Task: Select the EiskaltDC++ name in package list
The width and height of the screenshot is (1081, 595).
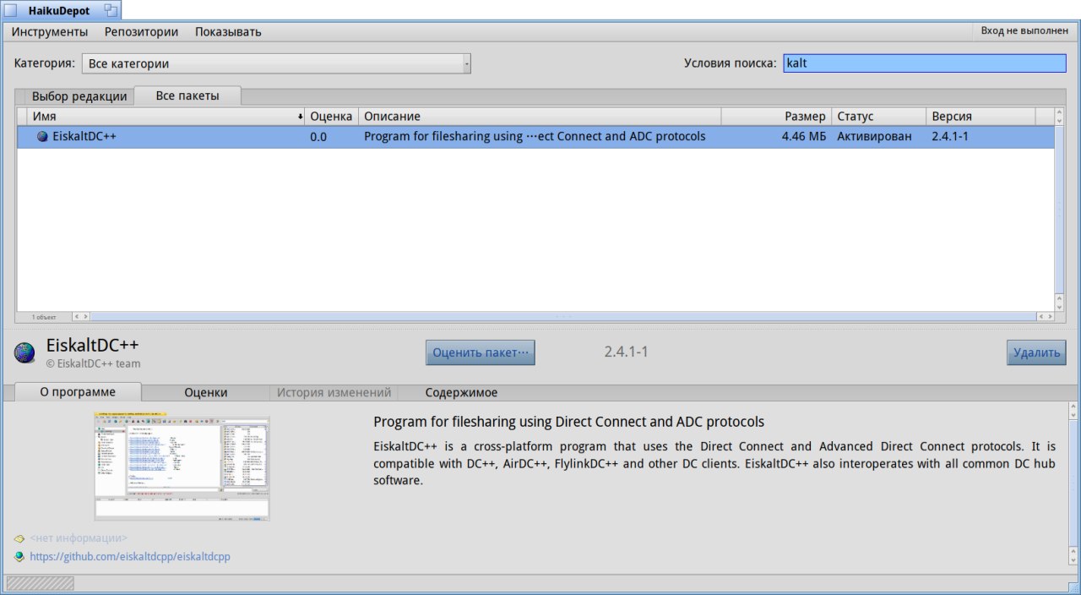Action: (84, 136)
